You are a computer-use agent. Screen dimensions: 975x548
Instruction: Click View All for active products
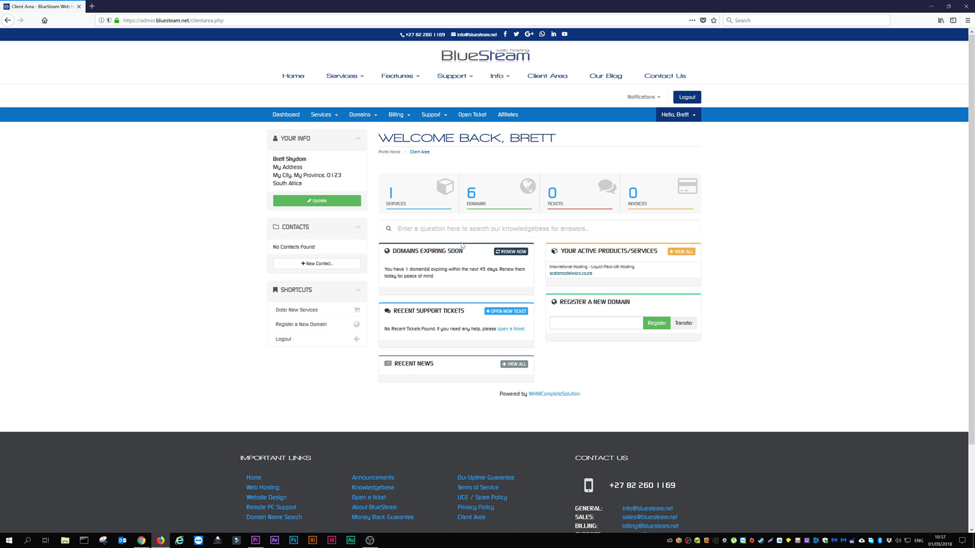coord(681,252)
